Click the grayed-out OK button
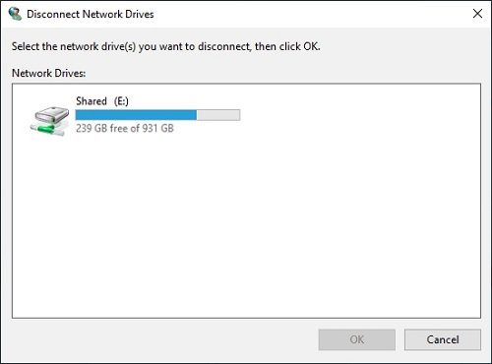The height and width of the screenshot is (364, 492). [x=356, y=339]
